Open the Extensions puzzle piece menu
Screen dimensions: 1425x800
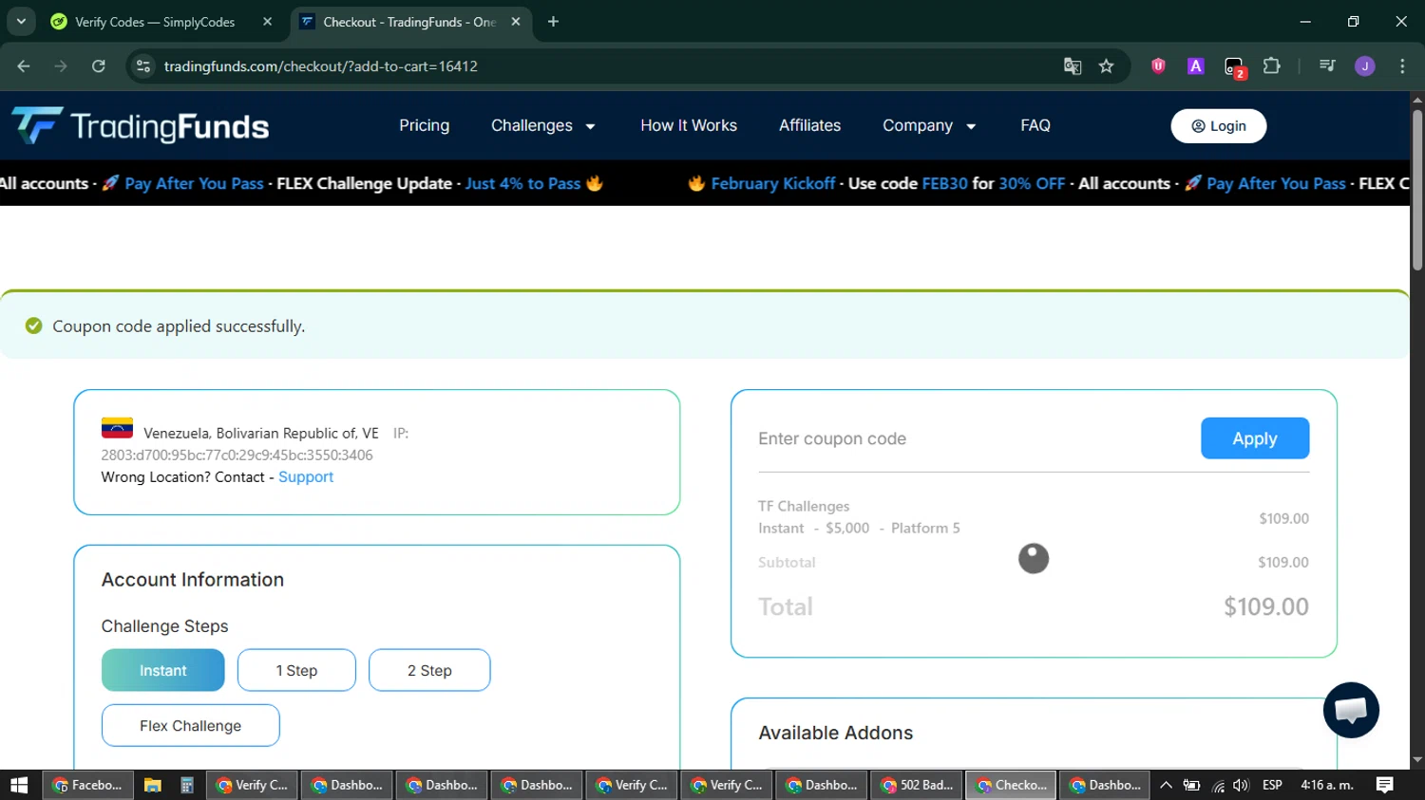[1271, 66]
